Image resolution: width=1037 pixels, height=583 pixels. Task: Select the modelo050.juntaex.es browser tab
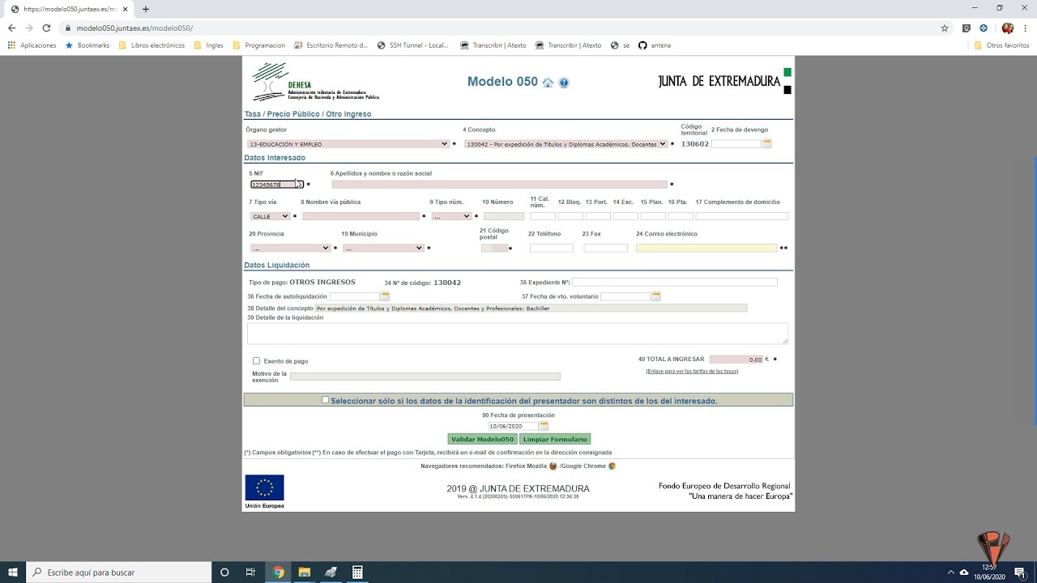(x=69, y=9)
